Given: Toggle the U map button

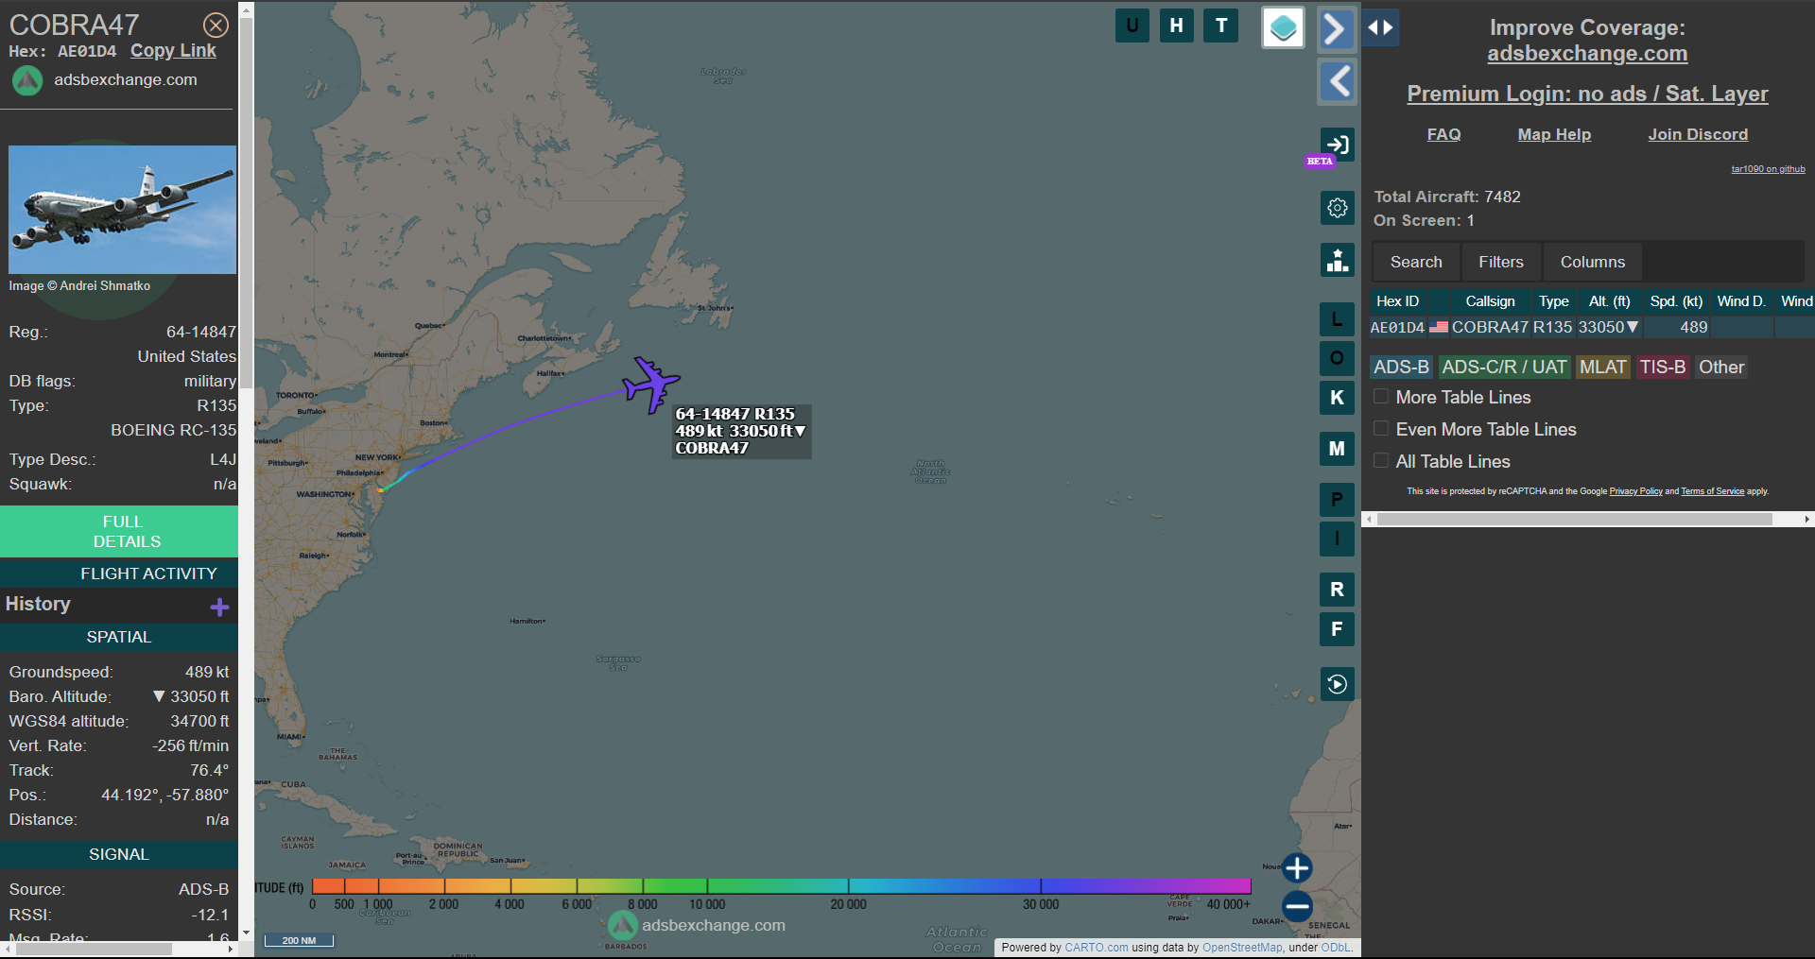Looking at the screenshot, I should point(1132,26).
